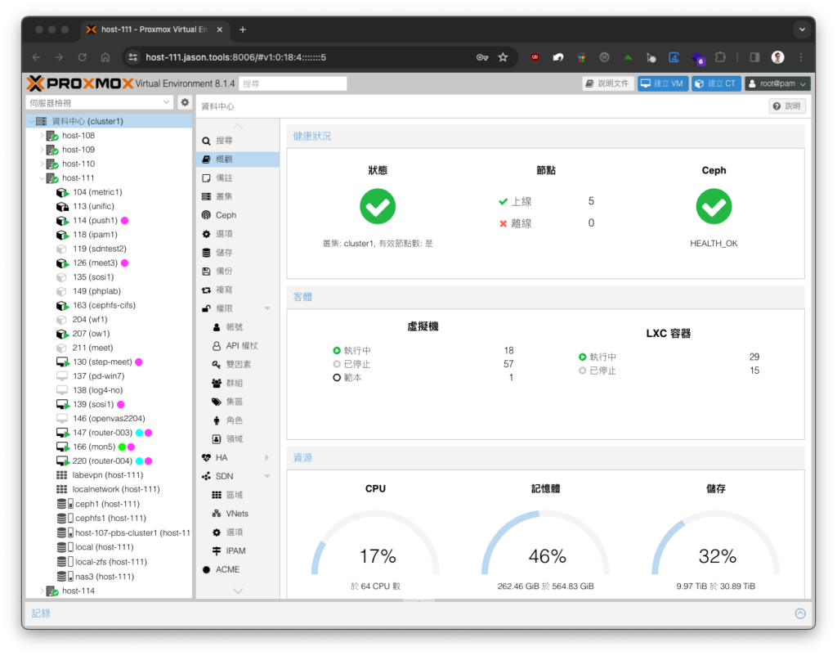
Task: Collapse the 權限 permissions submenu arrow
Action: (267, 308)
